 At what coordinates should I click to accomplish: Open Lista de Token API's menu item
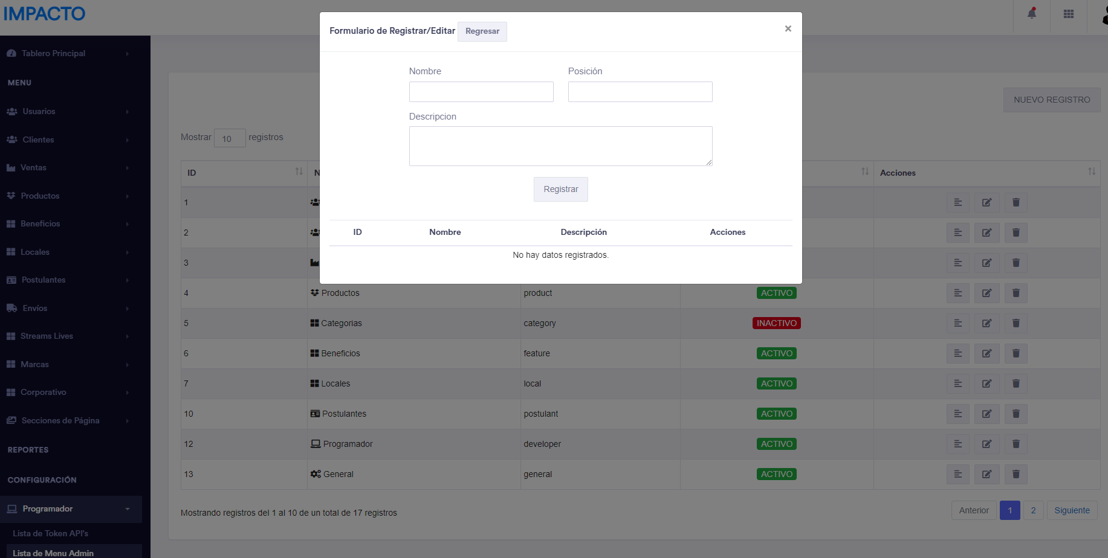(51, 533)
